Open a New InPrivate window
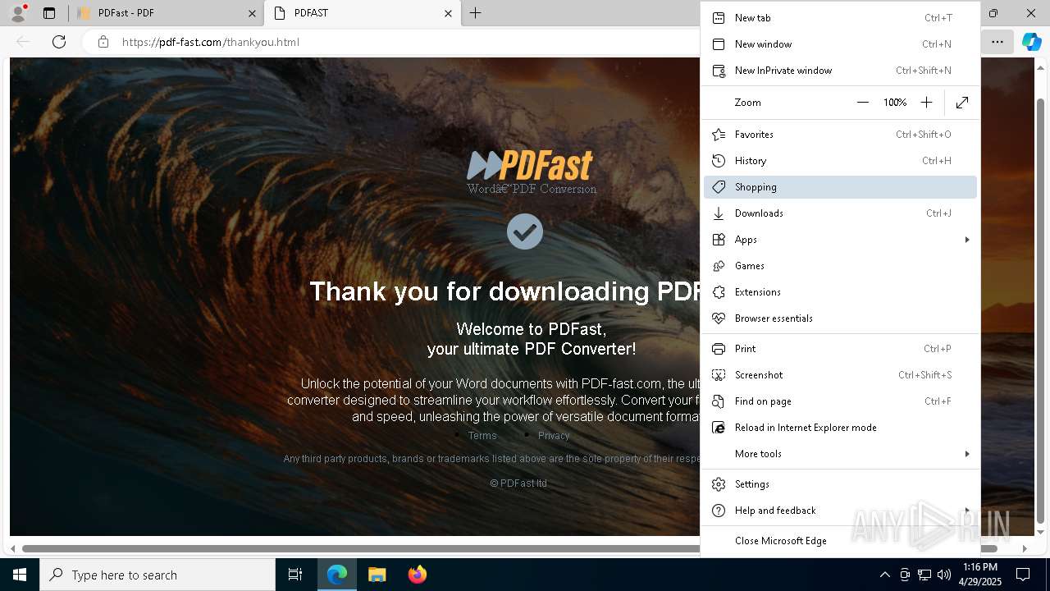The image size is (1050, 591). [840, 71]
